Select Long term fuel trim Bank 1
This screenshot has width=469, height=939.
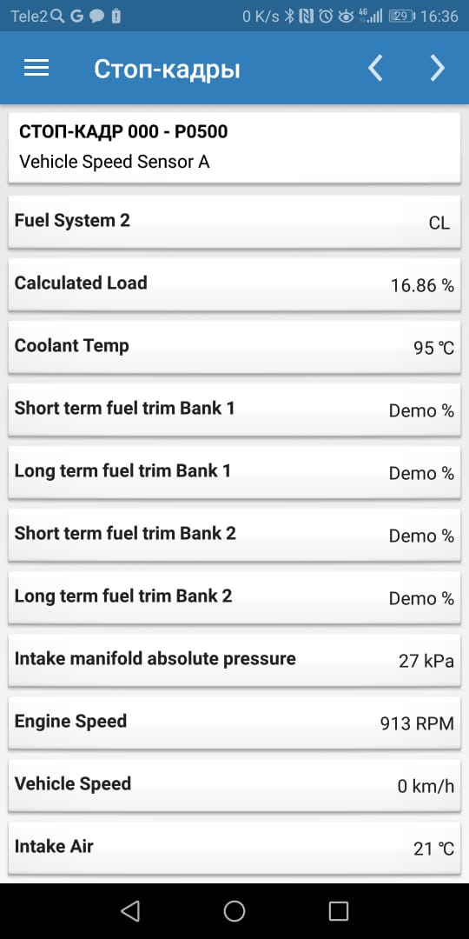click(234, 472)
